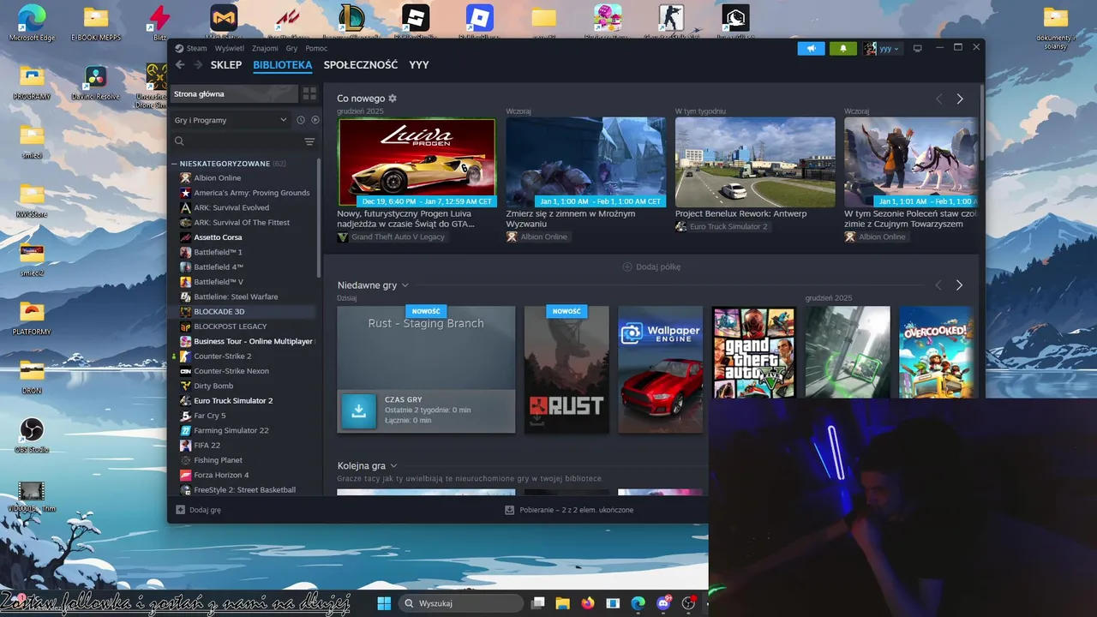Click Dodaj półkę button

tap(651, 267)
